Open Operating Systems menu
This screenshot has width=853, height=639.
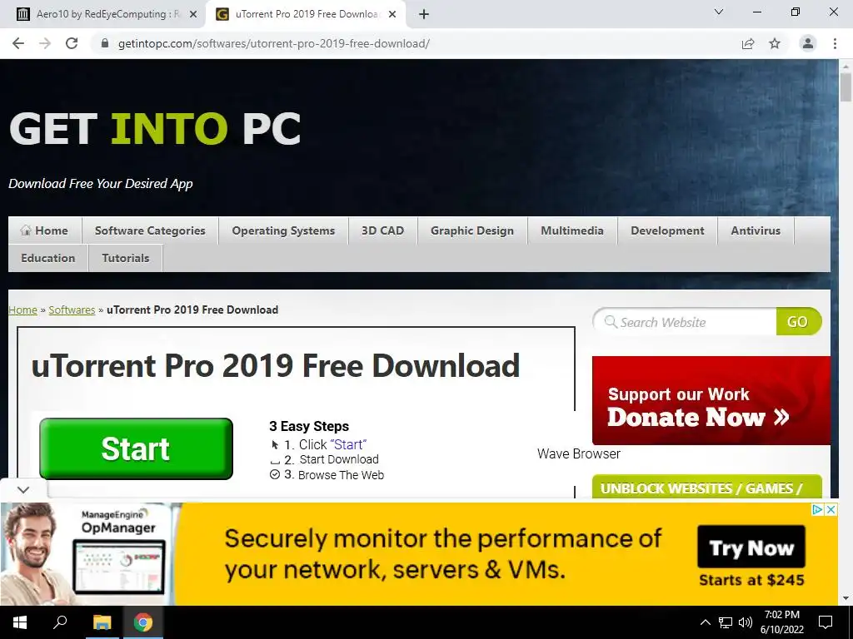coord(283,230)
